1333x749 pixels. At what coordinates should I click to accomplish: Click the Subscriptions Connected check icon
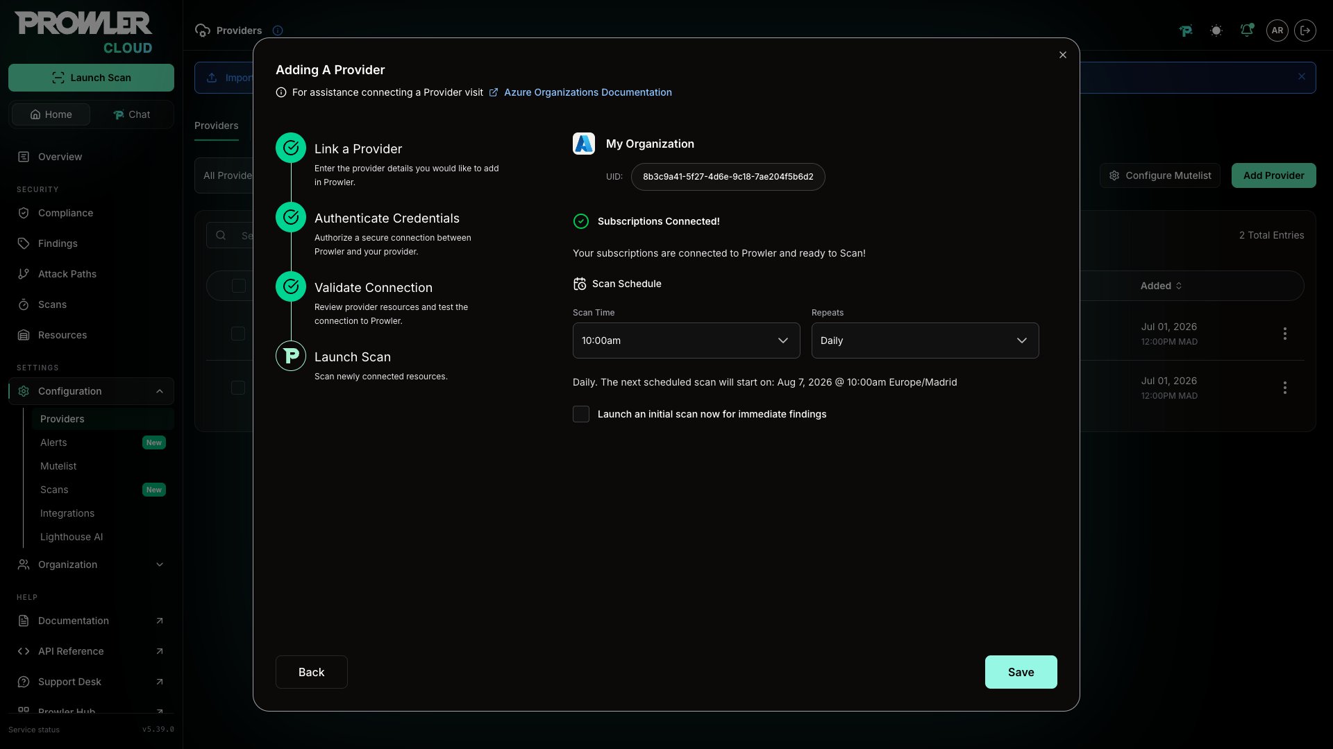pos(581,221)
